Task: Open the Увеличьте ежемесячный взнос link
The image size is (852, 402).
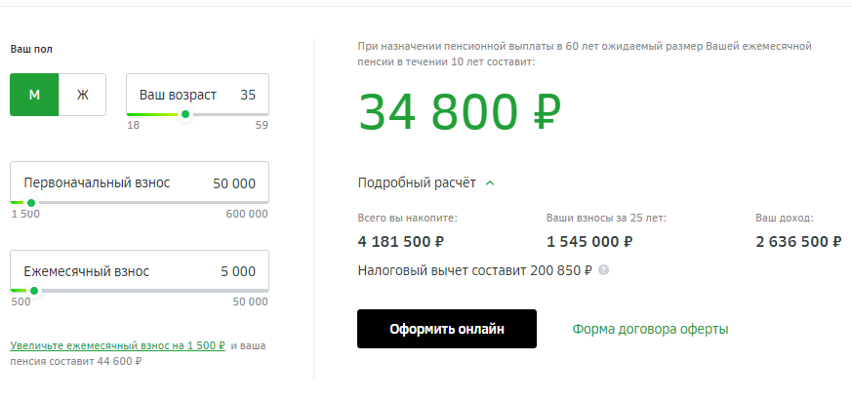Action: (117, 345)
